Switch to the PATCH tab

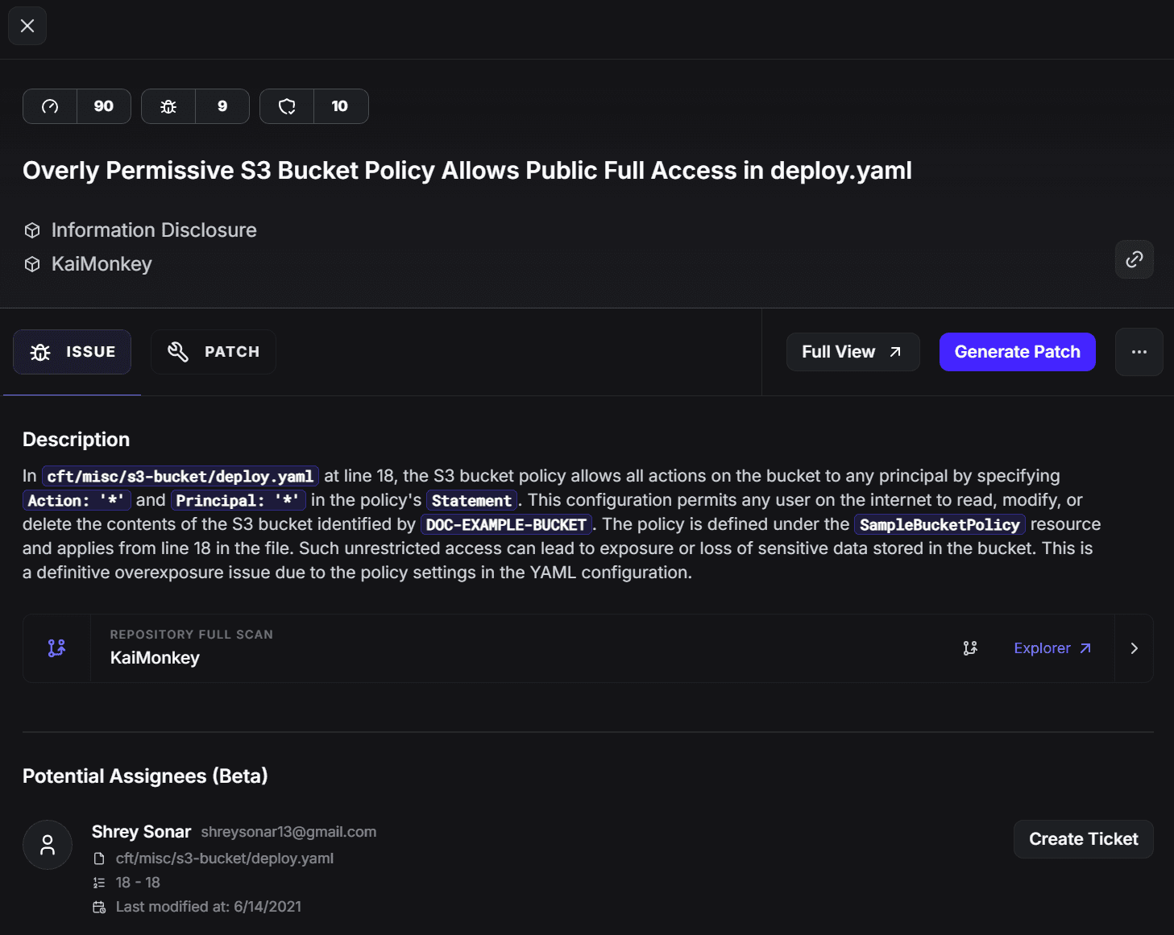[x=214, y=352]
